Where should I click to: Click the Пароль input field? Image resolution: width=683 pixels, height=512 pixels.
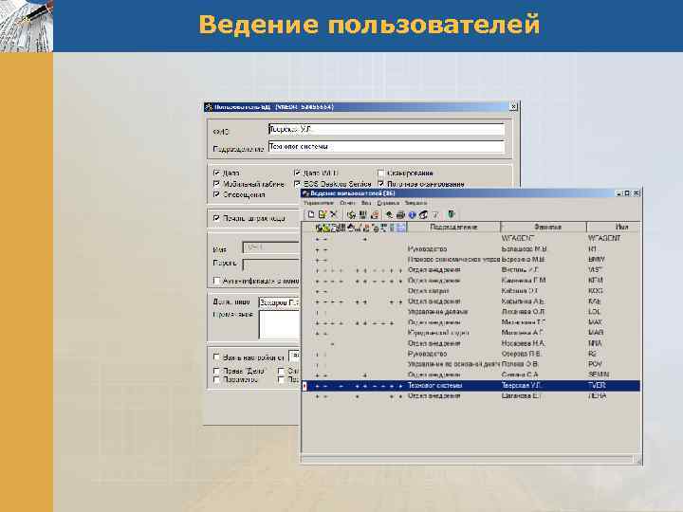tap(271, 265)
